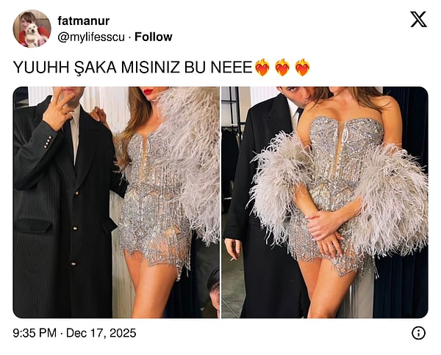
Task: Click the red lips in left photo
Action: coord(148,92)
